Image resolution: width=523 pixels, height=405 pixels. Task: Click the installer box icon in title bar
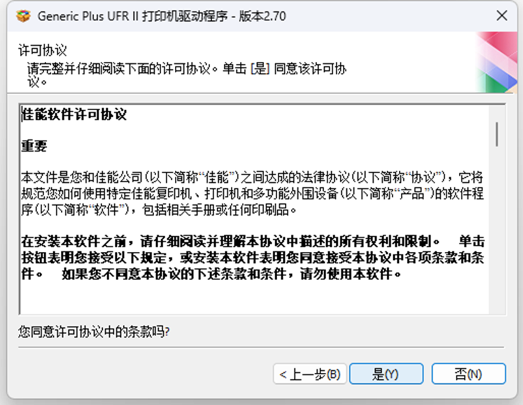(x=23, y=16)
